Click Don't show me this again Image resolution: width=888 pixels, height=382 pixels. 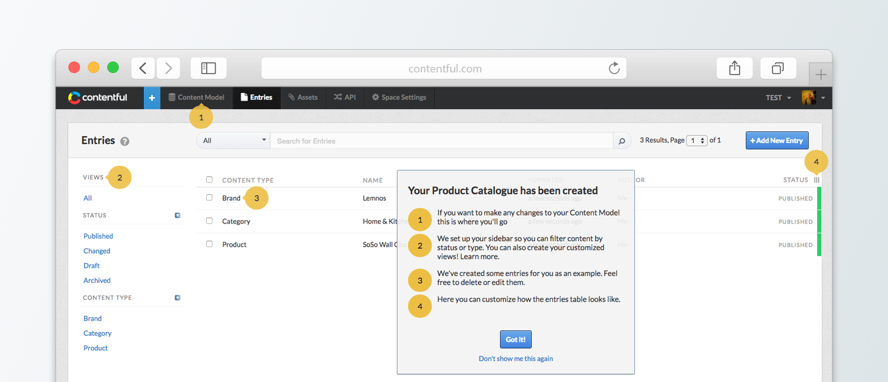pos(516,358)
